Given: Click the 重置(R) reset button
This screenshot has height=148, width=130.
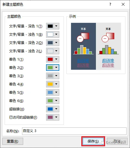Looking at the screenshot, I should tap(13, 141).
